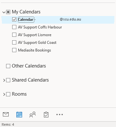
Task: Expand the Rooms group arrow
Action: (4, 94)
